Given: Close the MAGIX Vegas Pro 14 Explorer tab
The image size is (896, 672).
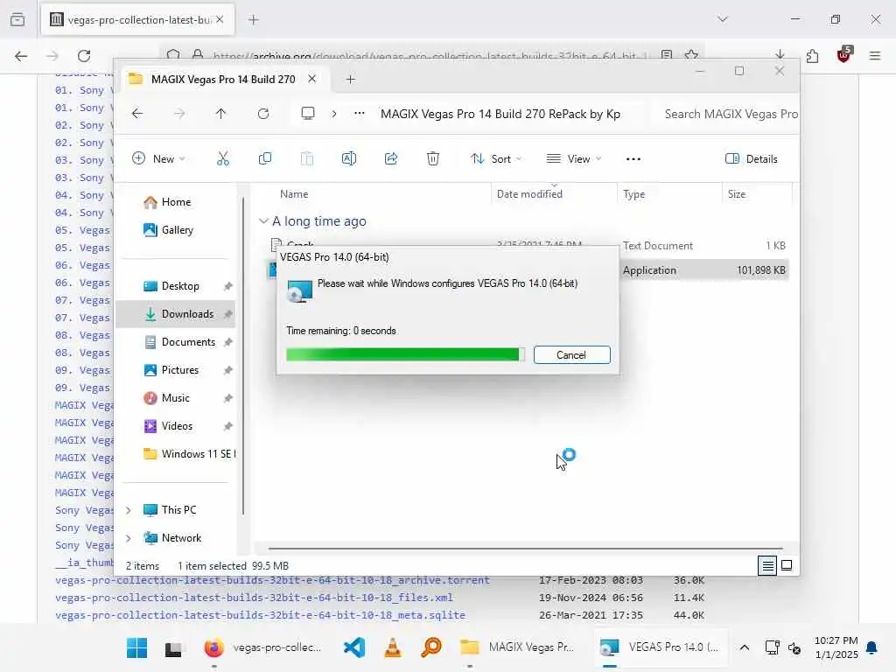Looking at the screenshot, I should 312,79.
